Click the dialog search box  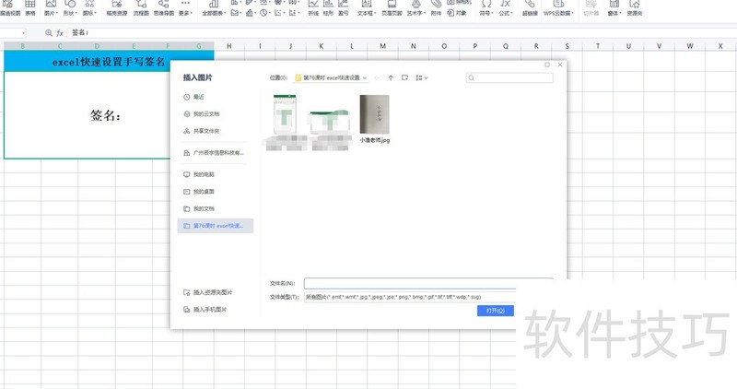[509, 78]
